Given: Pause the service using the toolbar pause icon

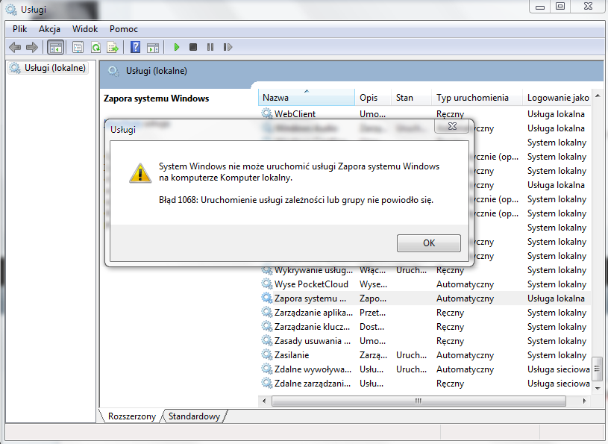Looking at the screenshot, I should point(210,47).
